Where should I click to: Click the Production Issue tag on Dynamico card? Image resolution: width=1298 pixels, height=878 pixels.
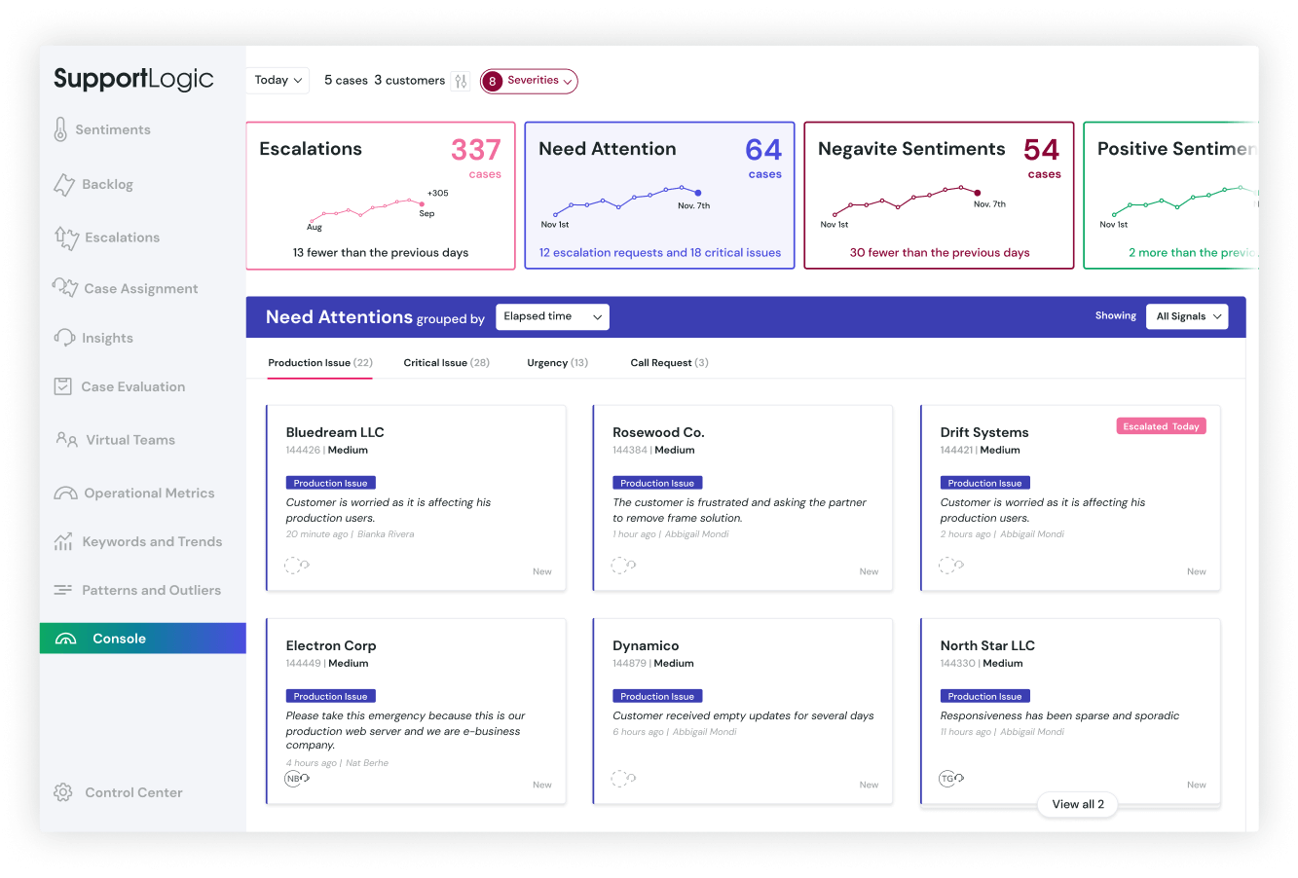click(657, 696)
